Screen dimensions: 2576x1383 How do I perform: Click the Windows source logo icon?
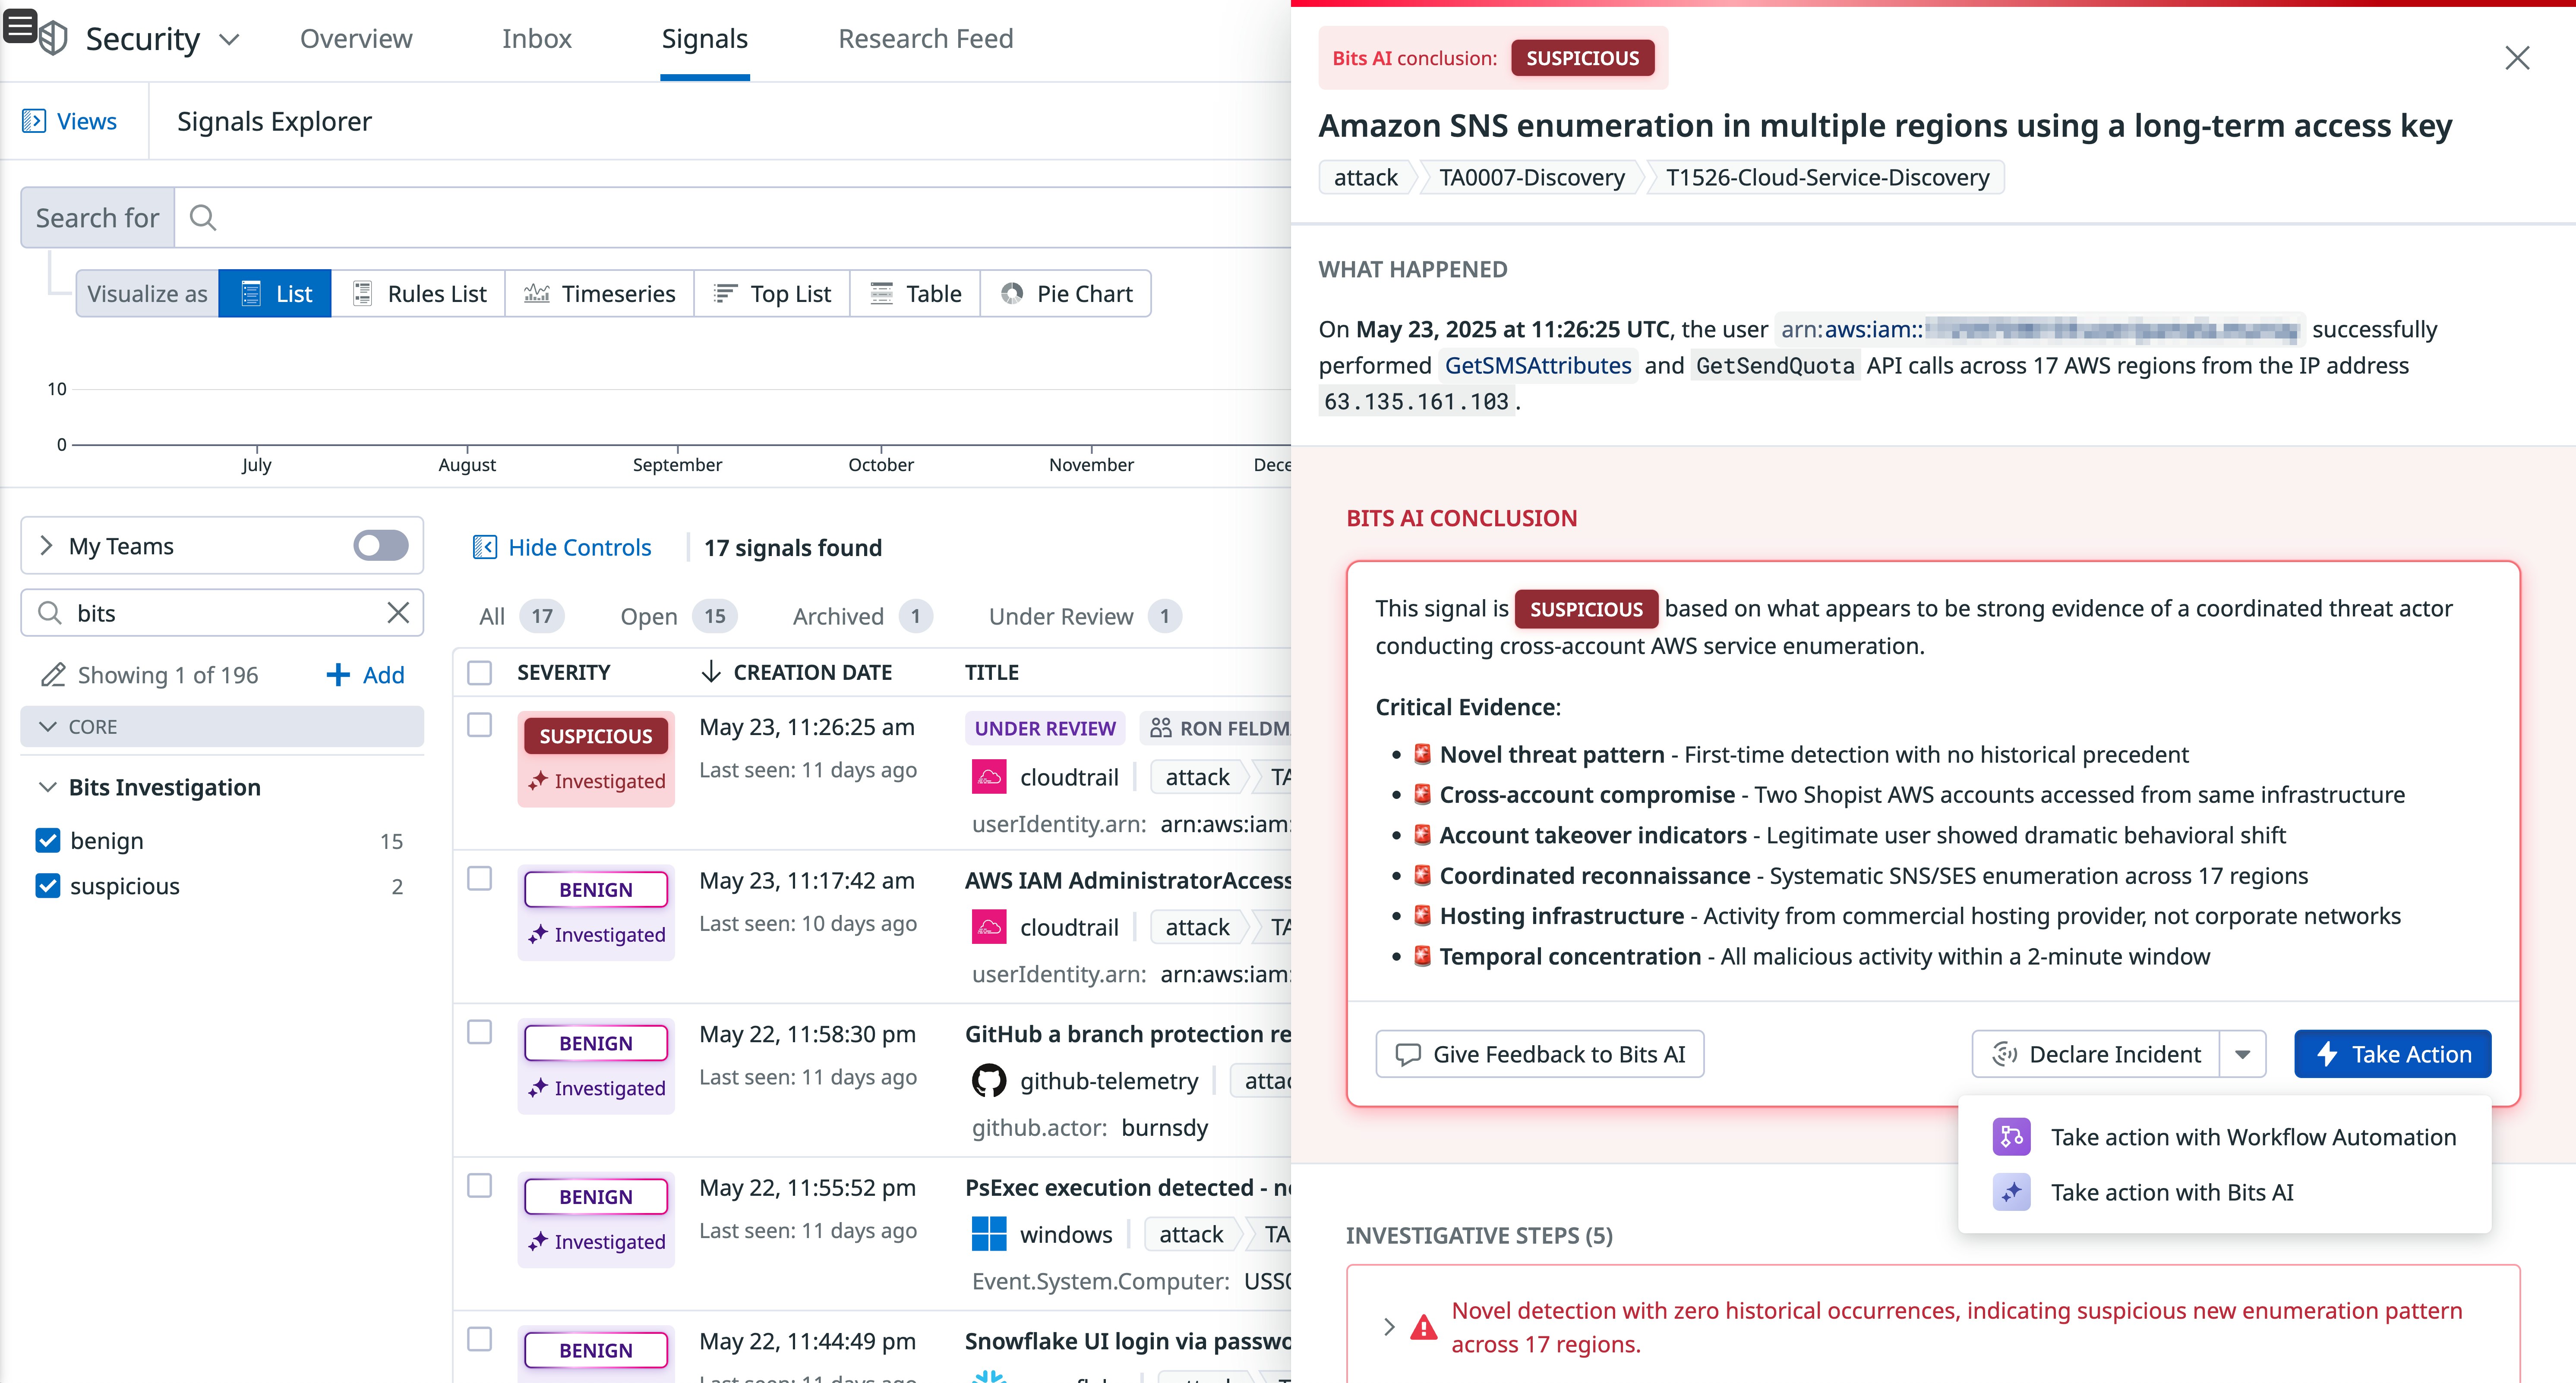[988, 1234]
